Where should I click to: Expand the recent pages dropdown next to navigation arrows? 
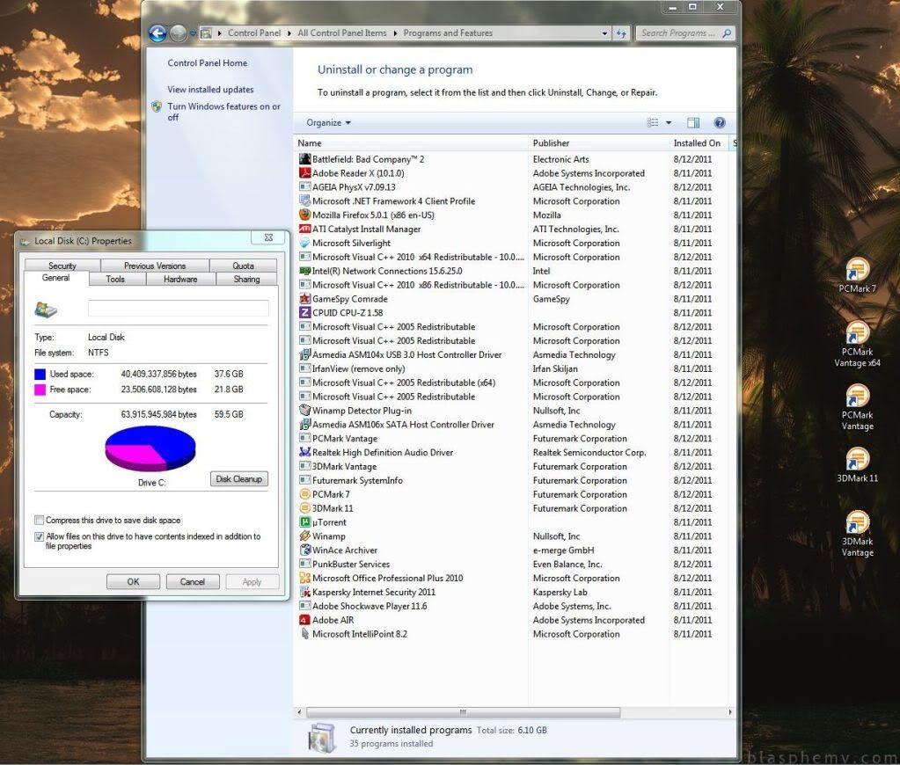193,33
